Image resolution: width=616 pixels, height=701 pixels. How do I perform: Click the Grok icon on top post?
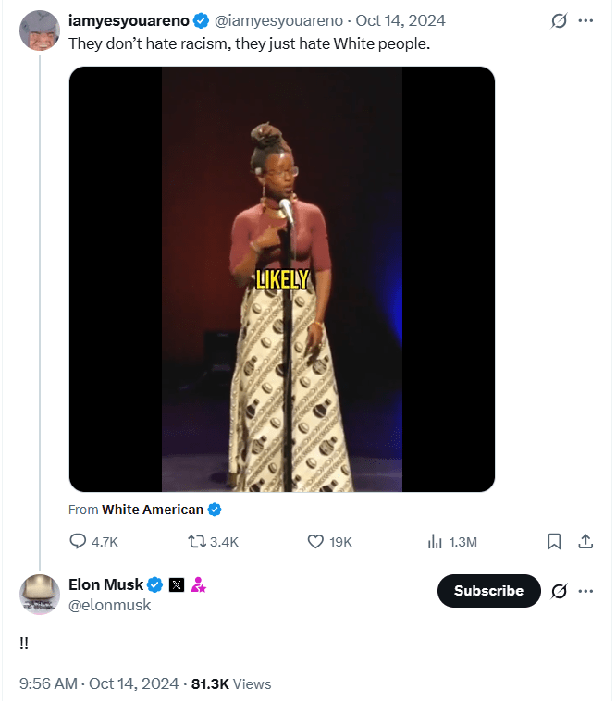pos(559,20)
